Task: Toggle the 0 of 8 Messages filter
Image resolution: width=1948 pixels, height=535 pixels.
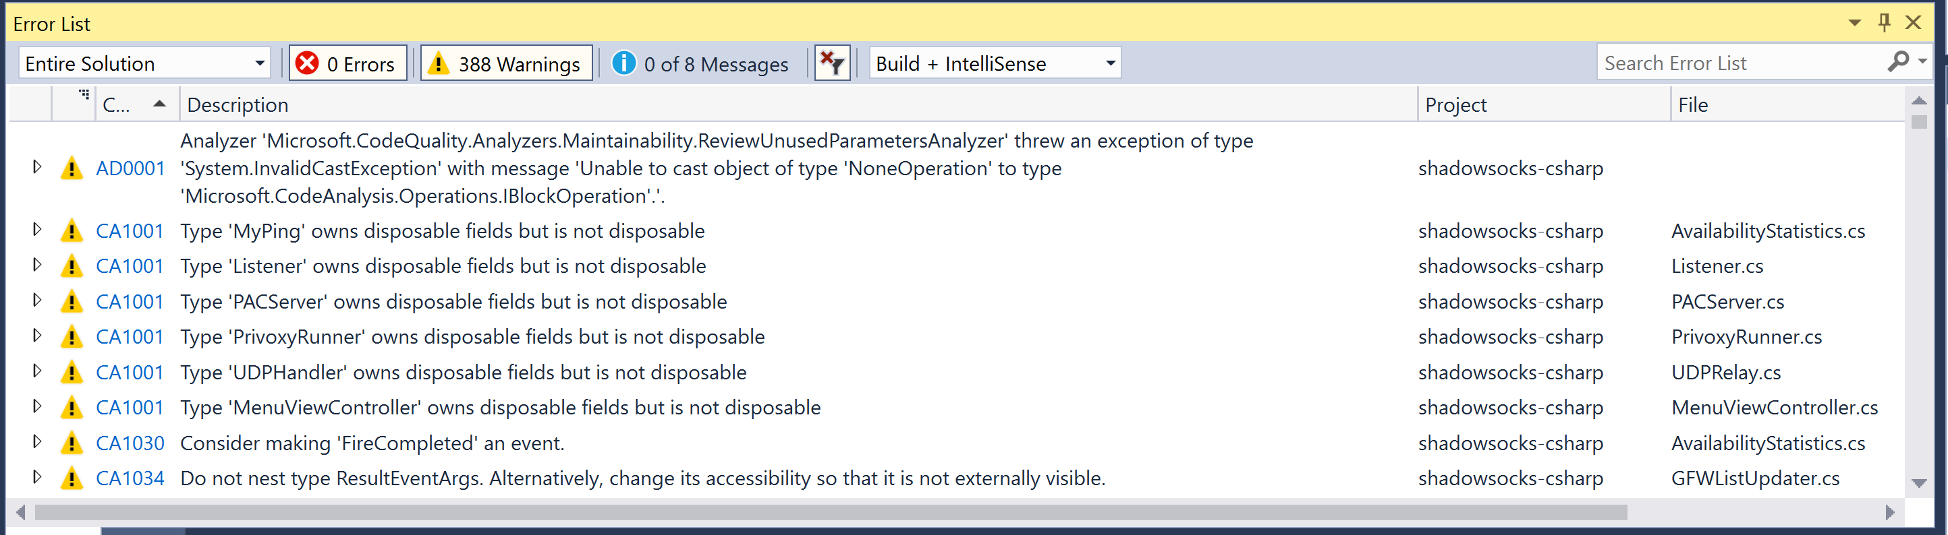Action: 700,63
